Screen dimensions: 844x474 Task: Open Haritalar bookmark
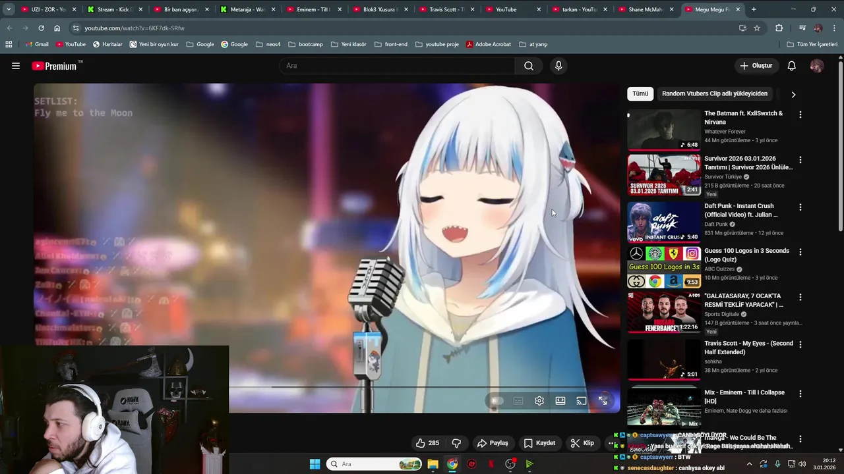[x=107, y=44]
